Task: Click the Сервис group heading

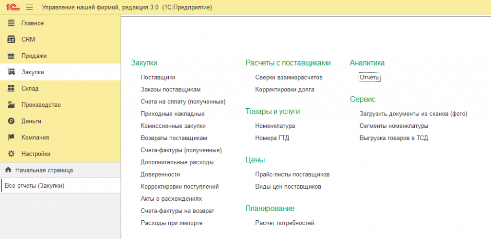Action: tap(362, 100)
